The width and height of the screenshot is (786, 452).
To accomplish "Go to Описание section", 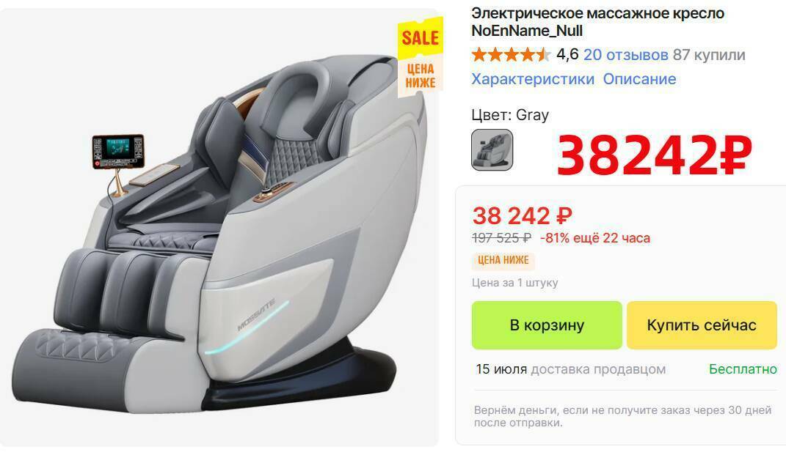I will click(639, 79).
